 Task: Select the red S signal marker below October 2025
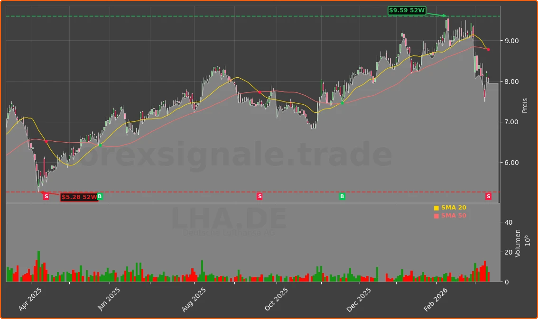[260, 196]
